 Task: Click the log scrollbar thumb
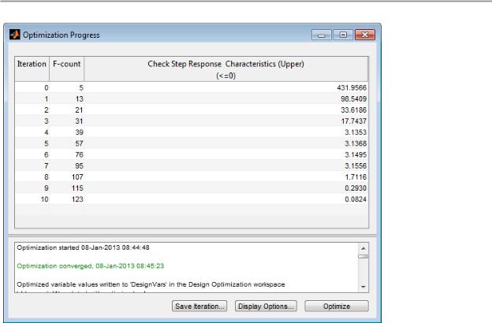pyautogui.click(x=363, y=257)
